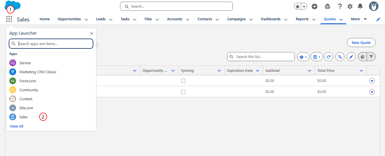385x156 pixels.
Task: Open the filters funnel icon
Action: coord(371,57)
